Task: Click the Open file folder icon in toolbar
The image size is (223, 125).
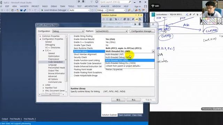Action: pyautogui.click(x=18, y=10)
